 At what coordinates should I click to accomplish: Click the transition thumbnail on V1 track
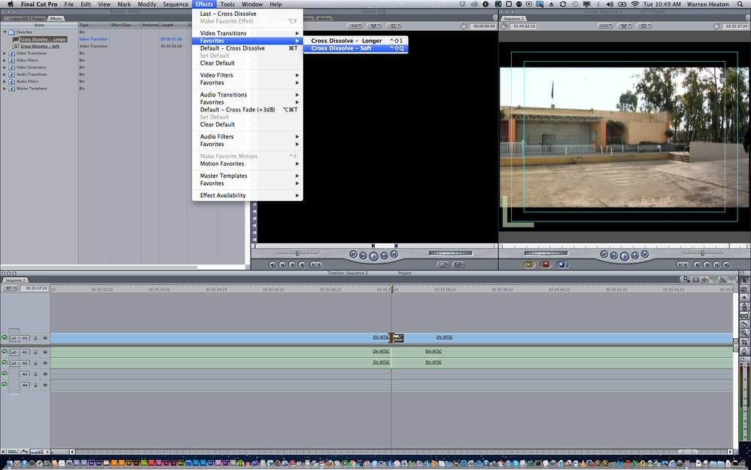pos(397,338)
